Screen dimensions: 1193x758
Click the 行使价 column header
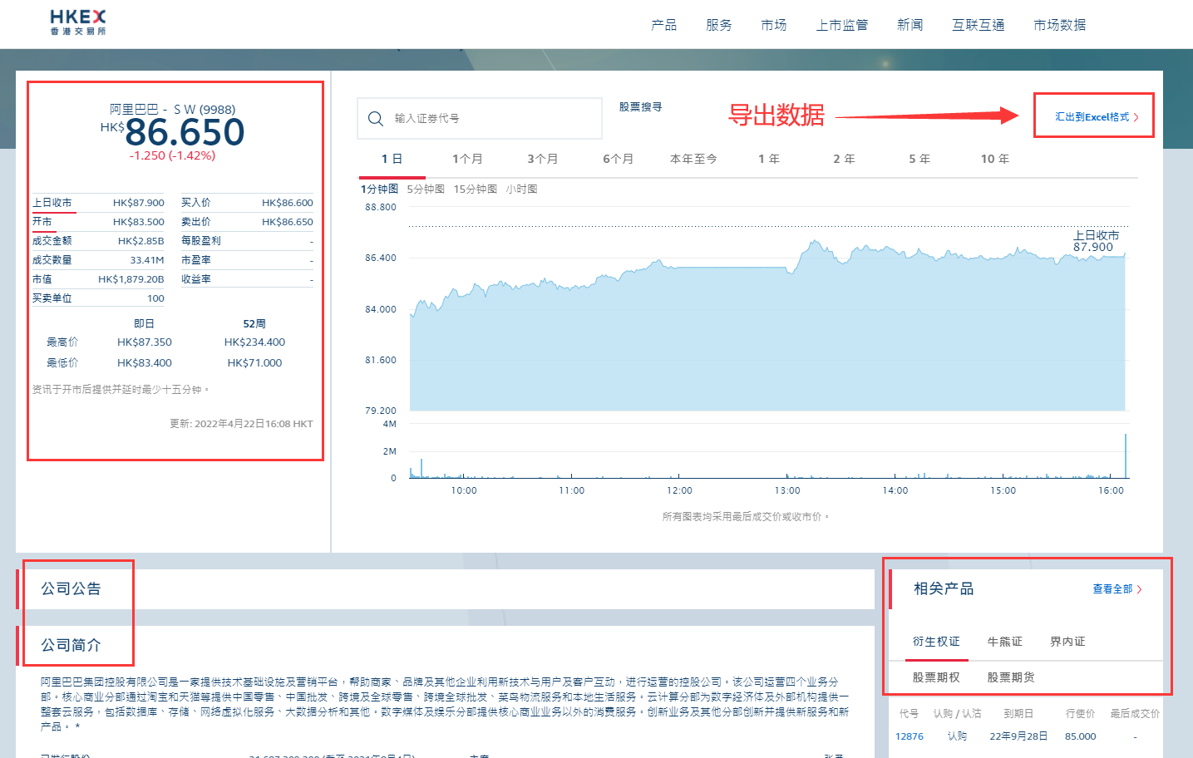1081,713
